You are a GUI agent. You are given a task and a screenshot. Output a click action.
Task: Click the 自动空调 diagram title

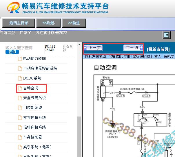[x=105, y=68]
